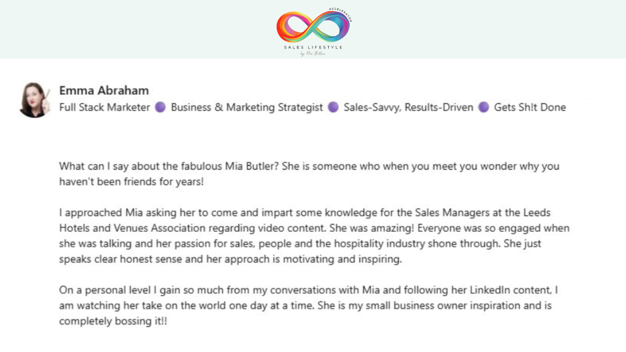Click the purple dot before Gets Sh!t Done
This screenshot has width=626, height=352.
pyautogui.click(x=484, y=107)
